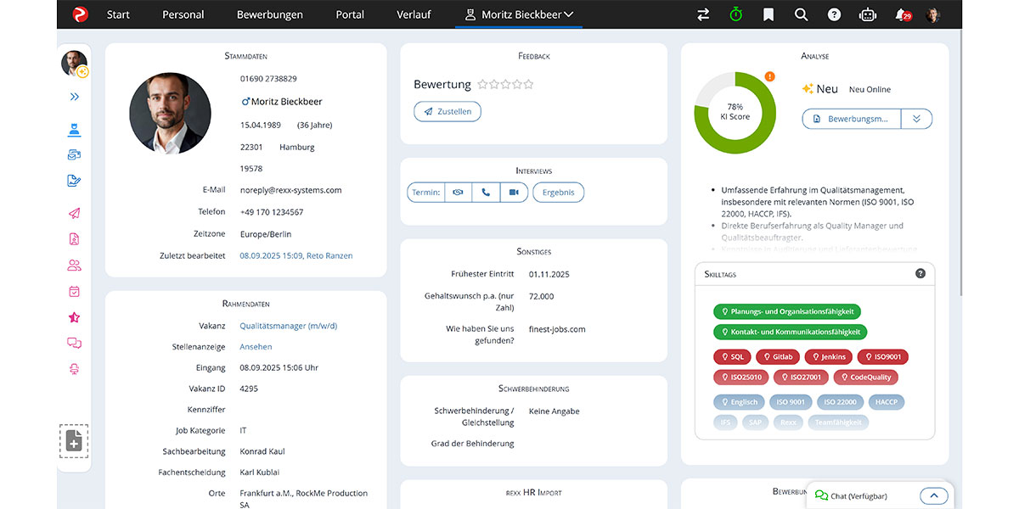The height and width of the screenshot is (509, 1019).
Task: Open the Skilltags help question mark
Action: pyautogui.click(x=920, y=272)
